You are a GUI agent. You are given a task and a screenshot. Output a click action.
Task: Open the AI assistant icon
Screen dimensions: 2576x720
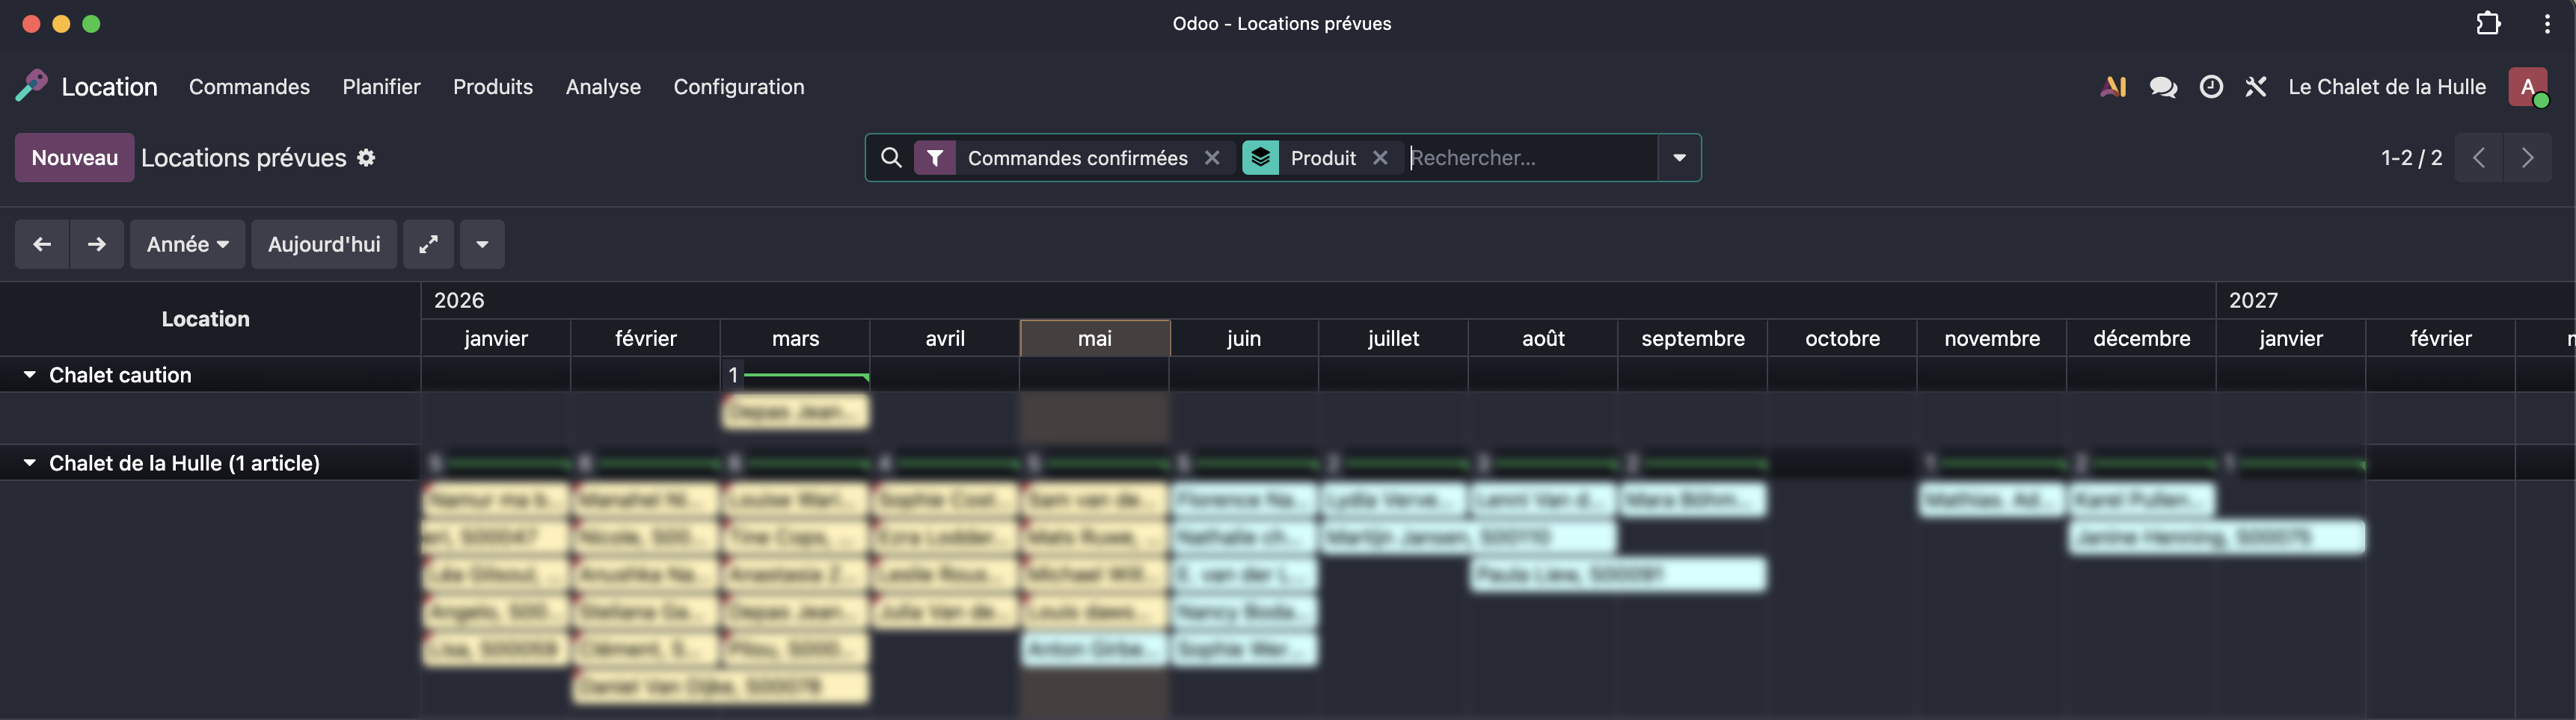click(2113, 87)
